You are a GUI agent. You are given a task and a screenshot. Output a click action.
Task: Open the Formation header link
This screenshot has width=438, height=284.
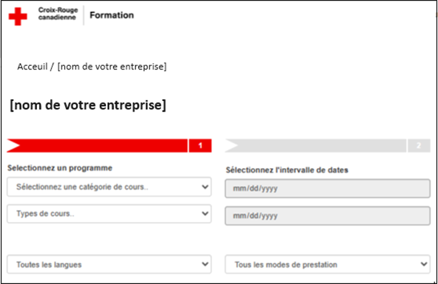click(x=112, y=15)
